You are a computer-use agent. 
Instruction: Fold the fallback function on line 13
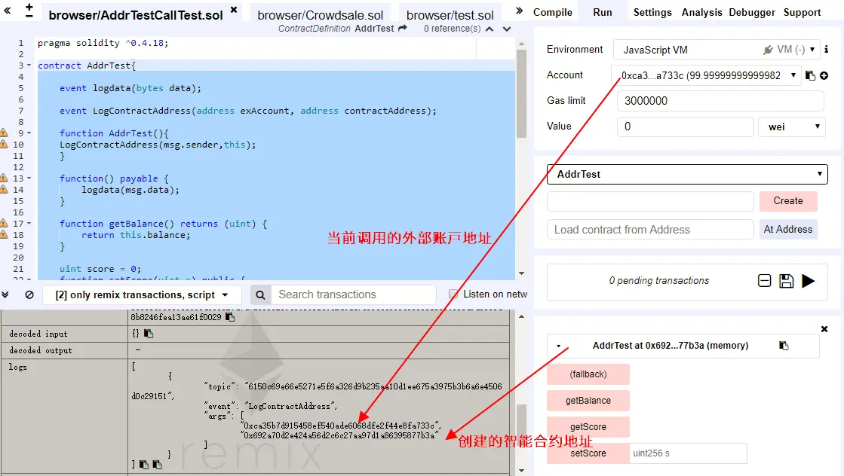[29, 178]
